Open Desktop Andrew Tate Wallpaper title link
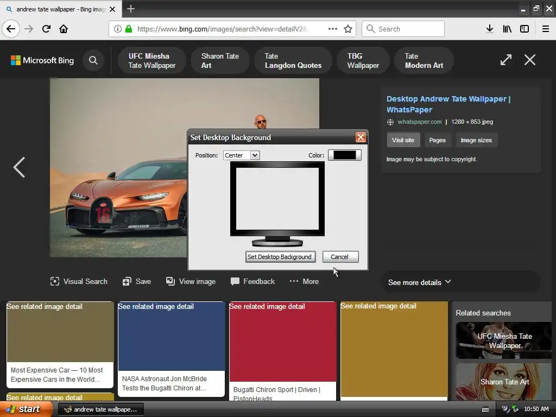The width and height of the screenshot is (556, 417). [448, 104]
